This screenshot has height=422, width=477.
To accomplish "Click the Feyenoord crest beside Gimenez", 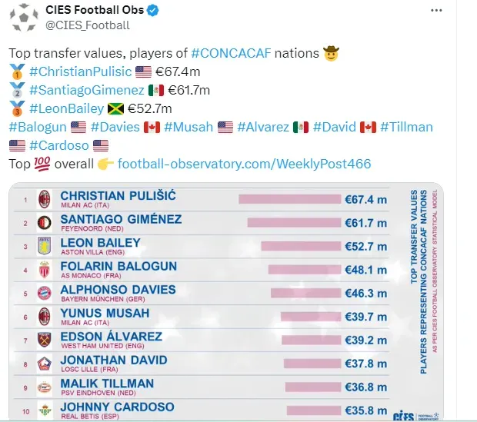I will tap(45, 223).
